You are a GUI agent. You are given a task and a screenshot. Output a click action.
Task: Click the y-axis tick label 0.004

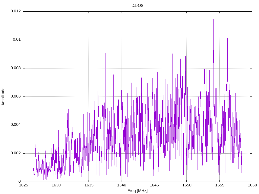16,125
